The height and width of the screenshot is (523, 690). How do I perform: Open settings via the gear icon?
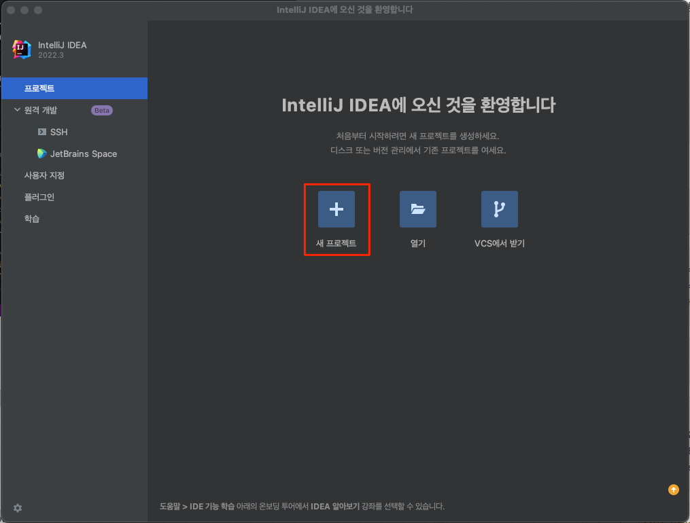(x=17, y=507)
